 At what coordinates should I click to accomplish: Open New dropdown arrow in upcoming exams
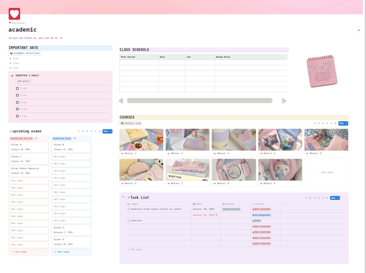tap(111, 131)
